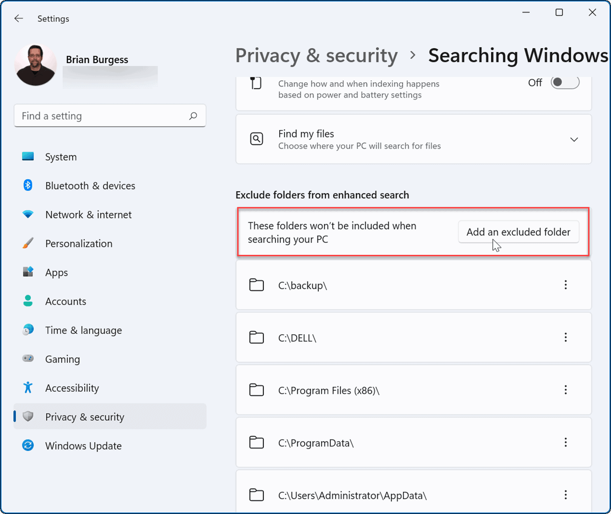Select the System icon in the sidebar
The image size is (611, 514).
coord(28,157)
